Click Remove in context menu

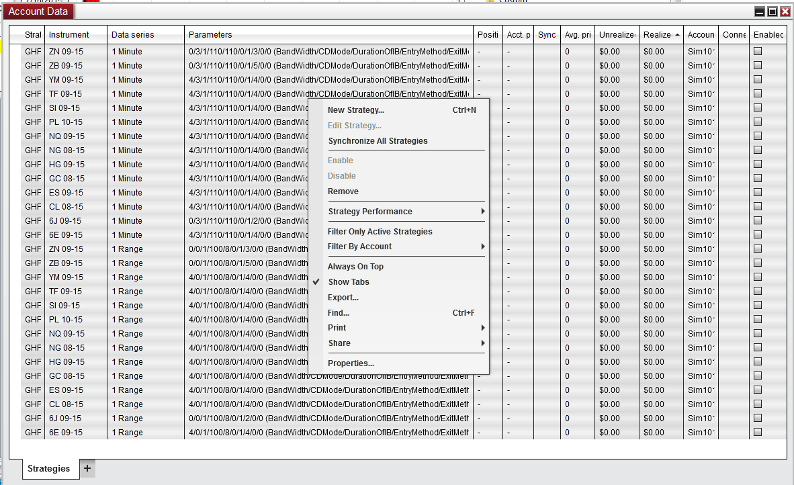pos(398,191)
